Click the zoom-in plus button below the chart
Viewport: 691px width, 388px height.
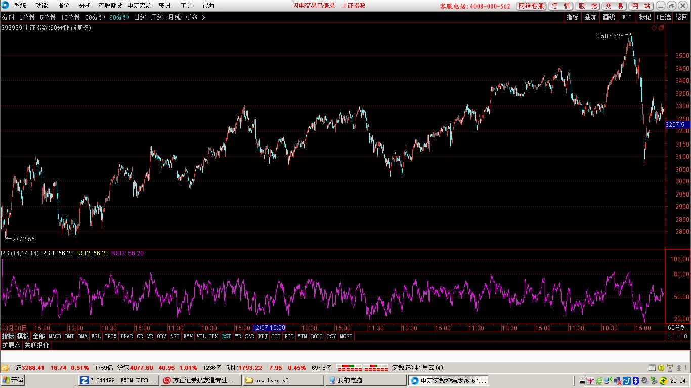coord(669,336)
